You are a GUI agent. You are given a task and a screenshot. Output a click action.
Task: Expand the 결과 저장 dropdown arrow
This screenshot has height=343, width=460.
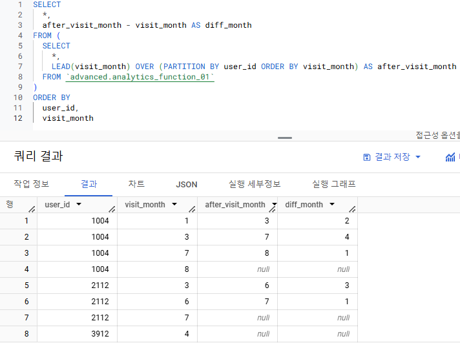tap(418, 157)
